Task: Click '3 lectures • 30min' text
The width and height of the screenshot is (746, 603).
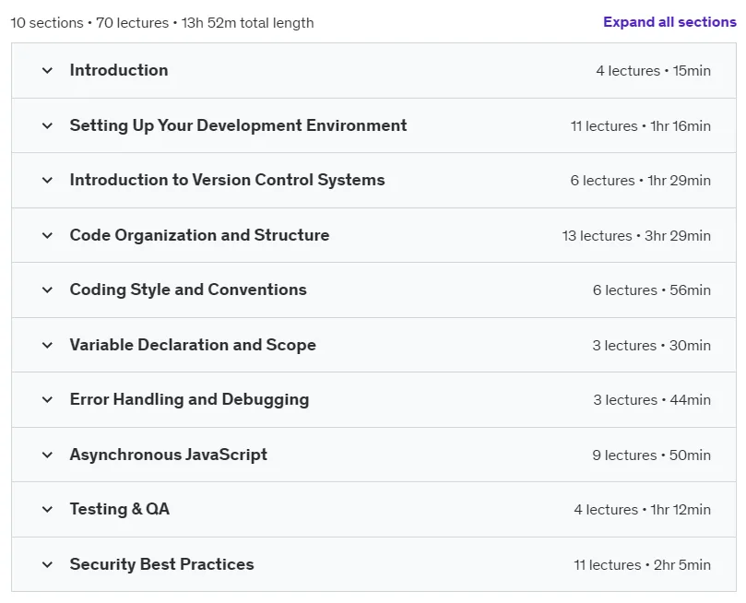Action: (x=652, y=346)
